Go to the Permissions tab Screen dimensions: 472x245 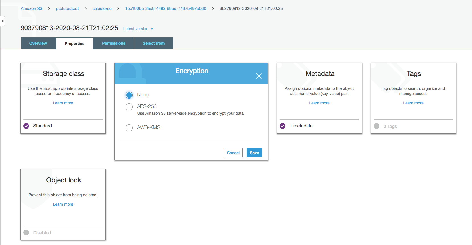114,43
